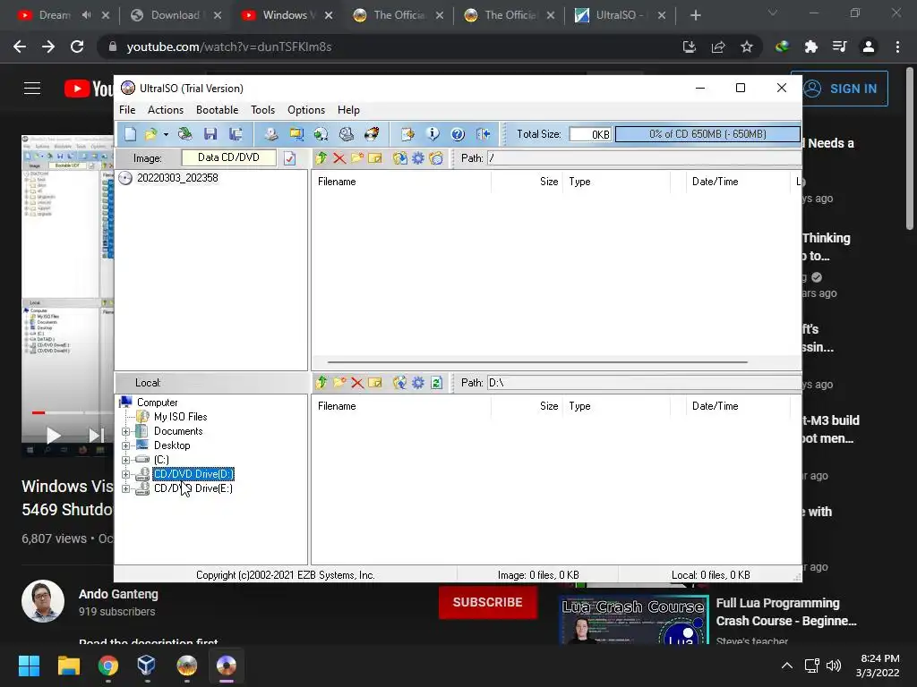This screenshot has width=917, height=687.
Task: Open the Help menu
Action: pos(348,110)
